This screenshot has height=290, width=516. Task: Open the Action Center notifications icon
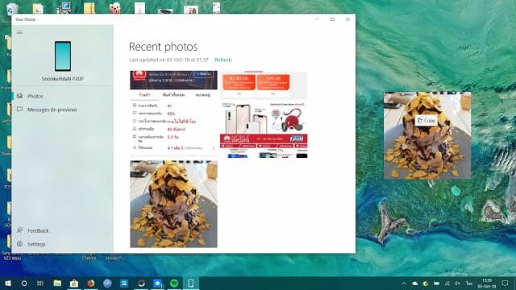(506, 283)
